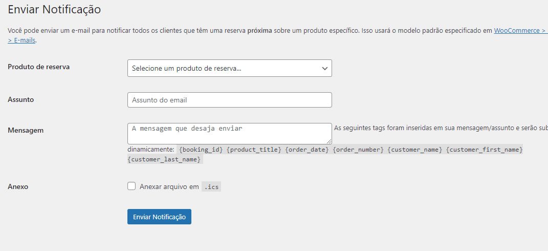Click the .ics code tag

point(211,187)
